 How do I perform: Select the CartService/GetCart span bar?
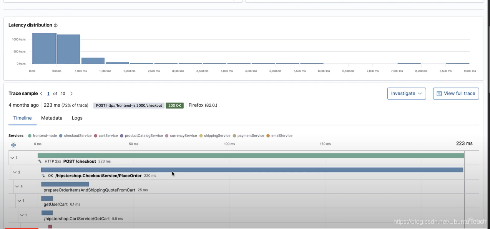click(x=47, y=213)
